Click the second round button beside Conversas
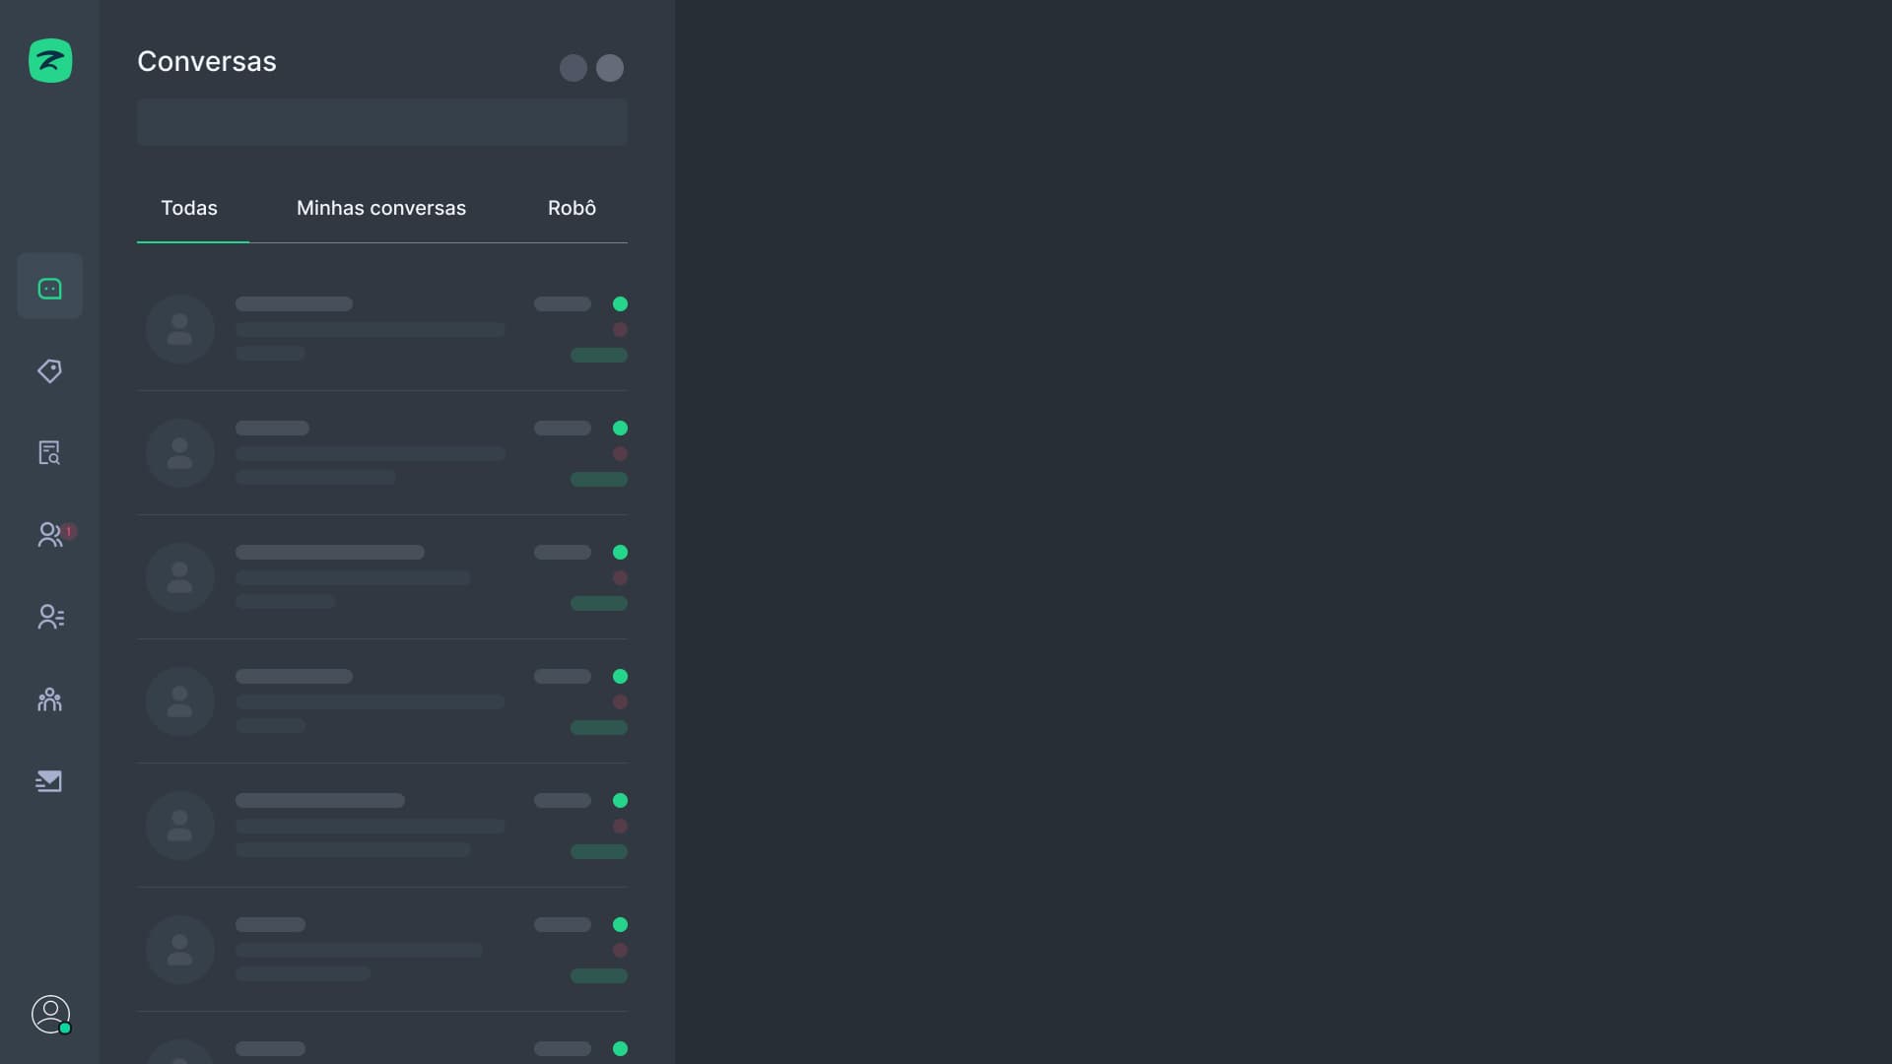Screen dimensions: 1892x1064 610,68
